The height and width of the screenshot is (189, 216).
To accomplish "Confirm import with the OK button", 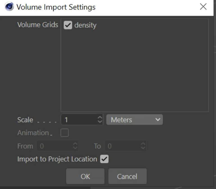I will click(x=85, y=176).
